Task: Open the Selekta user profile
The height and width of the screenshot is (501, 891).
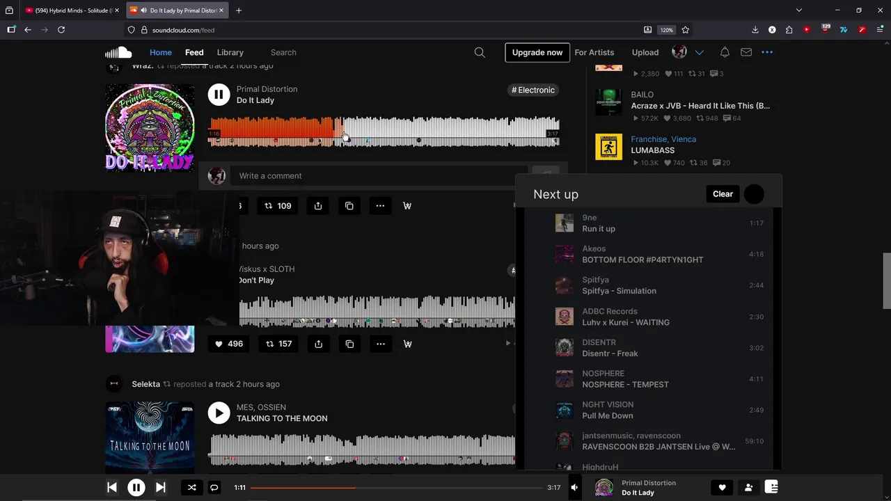Action: tap(145, 384)
